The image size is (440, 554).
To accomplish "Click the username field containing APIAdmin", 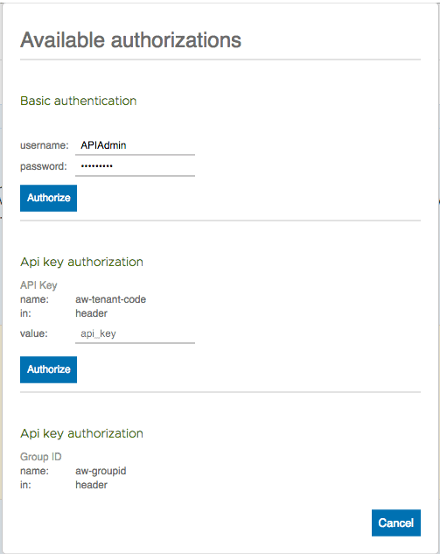I will (135, 145).
